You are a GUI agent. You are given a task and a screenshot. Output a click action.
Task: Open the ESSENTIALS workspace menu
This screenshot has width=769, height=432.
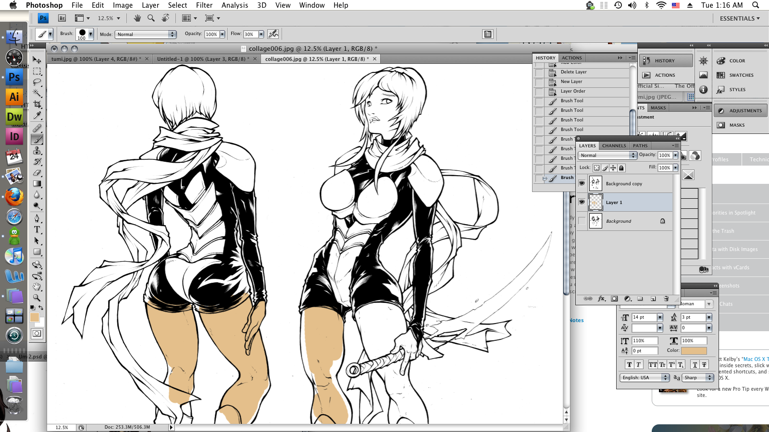tap(740, 18)
